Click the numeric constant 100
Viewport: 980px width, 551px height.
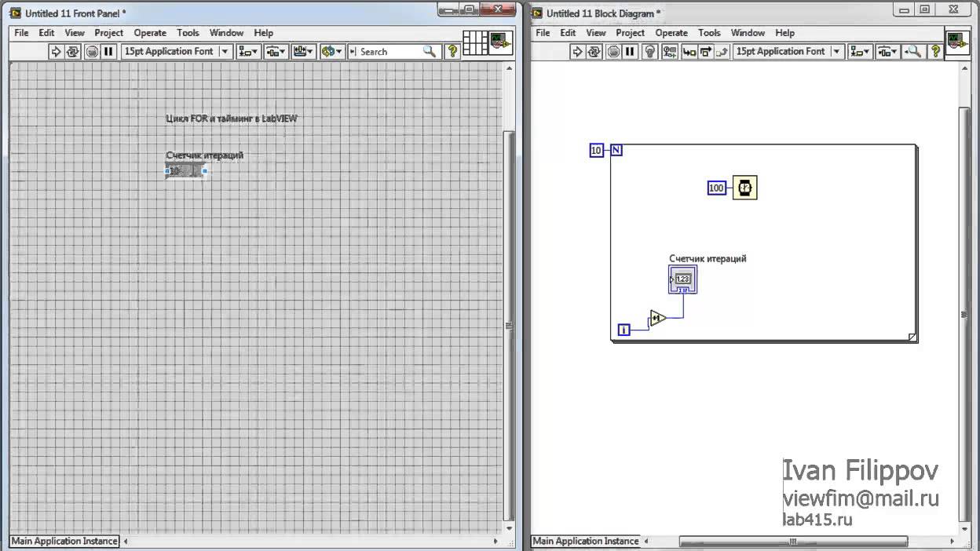[x=716, y=188]
